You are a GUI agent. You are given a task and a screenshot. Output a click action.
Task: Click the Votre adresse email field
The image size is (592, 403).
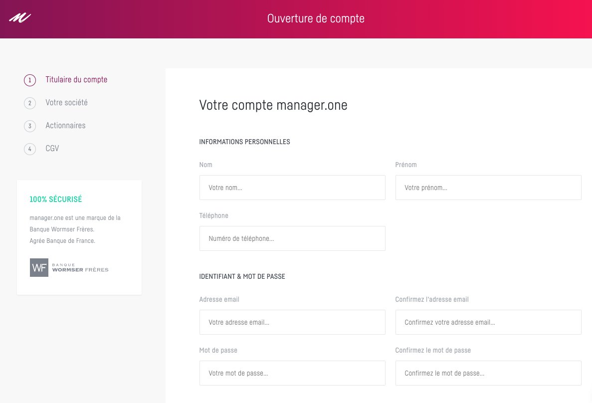[x=292, y=322]
